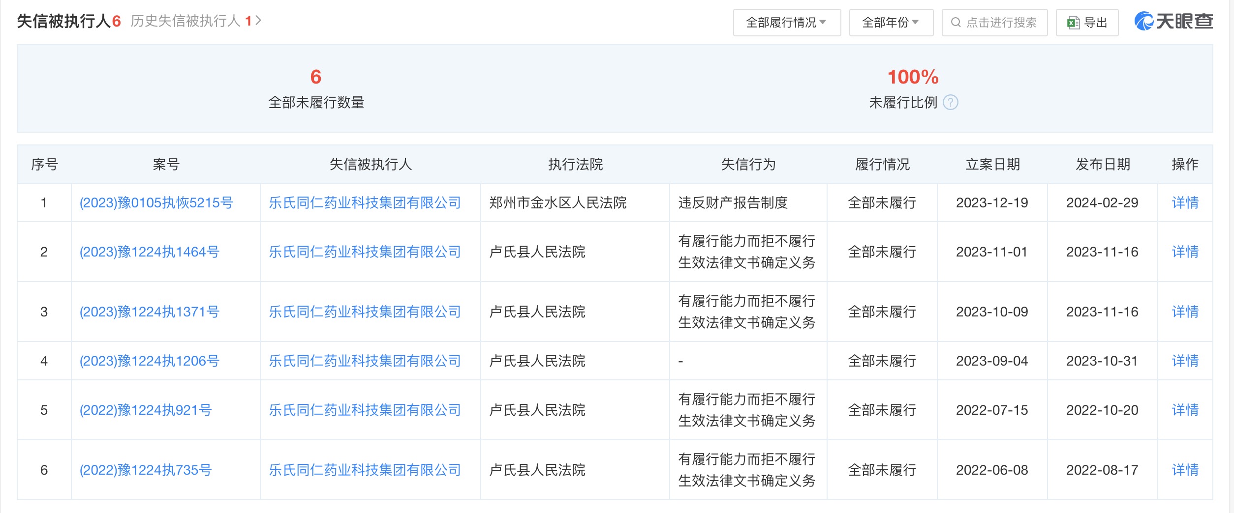This screenshot has height=513, width=1234.
Task: Click the 执行法院 column header
Action: [x=575, y=164]
